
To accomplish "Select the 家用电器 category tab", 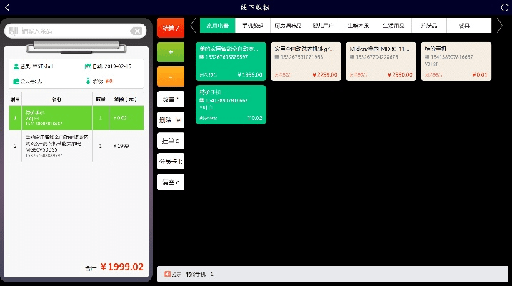I will click(x=218, y=26).
